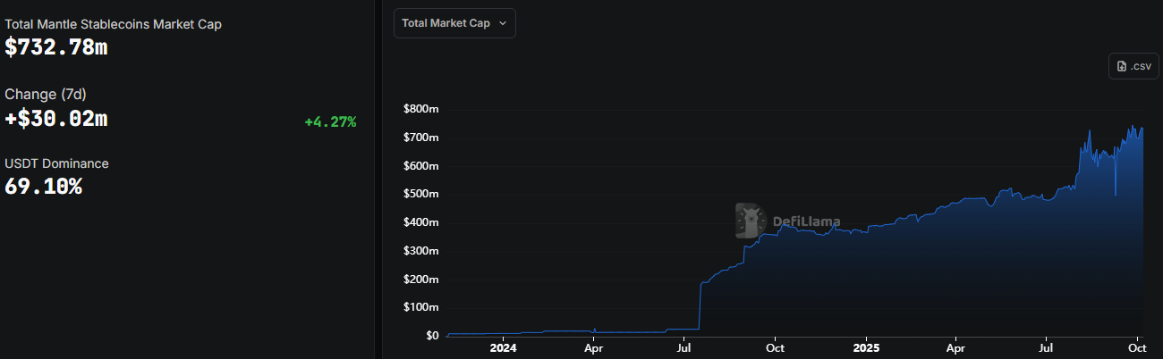Click the $400m y-axis label

(x=420, y=222)
